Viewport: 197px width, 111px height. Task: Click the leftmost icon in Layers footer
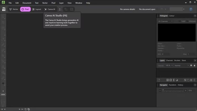(x=159, y=80)
